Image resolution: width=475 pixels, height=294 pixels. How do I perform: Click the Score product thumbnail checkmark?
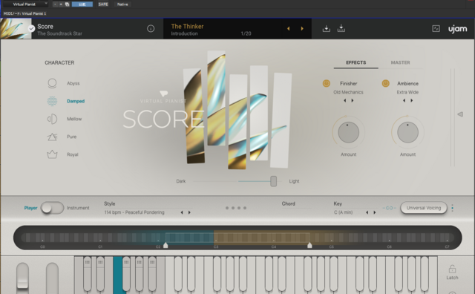coord(31,28)
